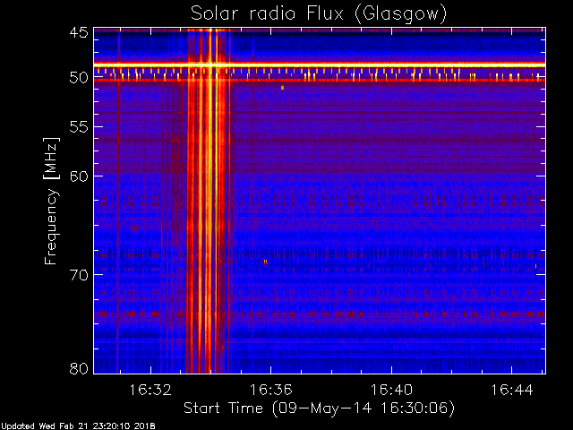The width and height of the screenshot is (573, 430).
Task: Click the small green spot near 16:36, 51 MHz
Action: [283, 88]
